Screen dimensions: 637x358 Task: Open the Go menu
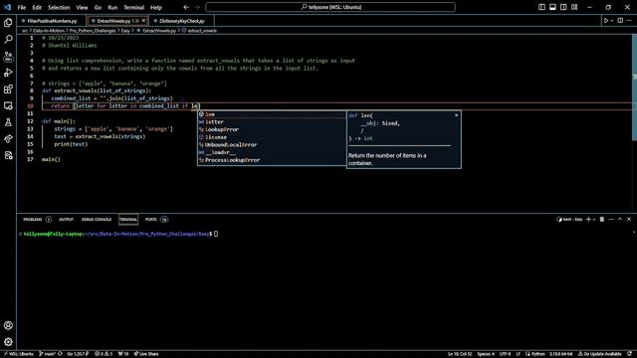[98, 7]
